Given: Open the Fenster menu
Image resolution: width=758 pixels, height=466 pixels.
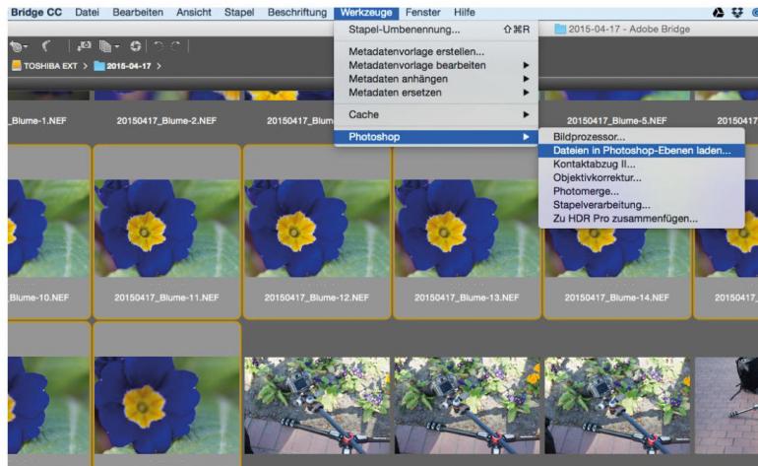Looking at the screenshot, I should click(x=423, y=12).
